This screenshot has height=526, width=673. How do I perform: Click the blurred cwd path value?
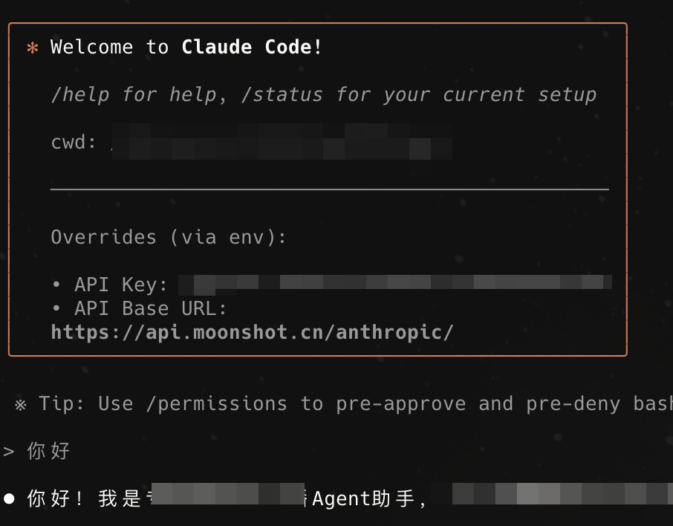[282, 143]
